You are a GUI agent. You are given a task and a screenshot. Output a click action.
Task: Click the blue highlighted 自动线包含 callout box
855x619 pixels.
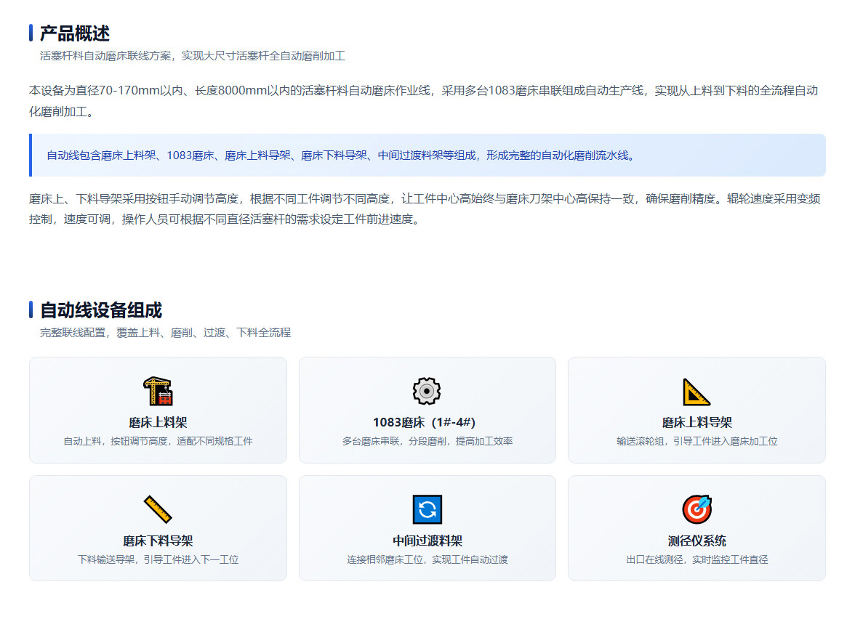427,155
